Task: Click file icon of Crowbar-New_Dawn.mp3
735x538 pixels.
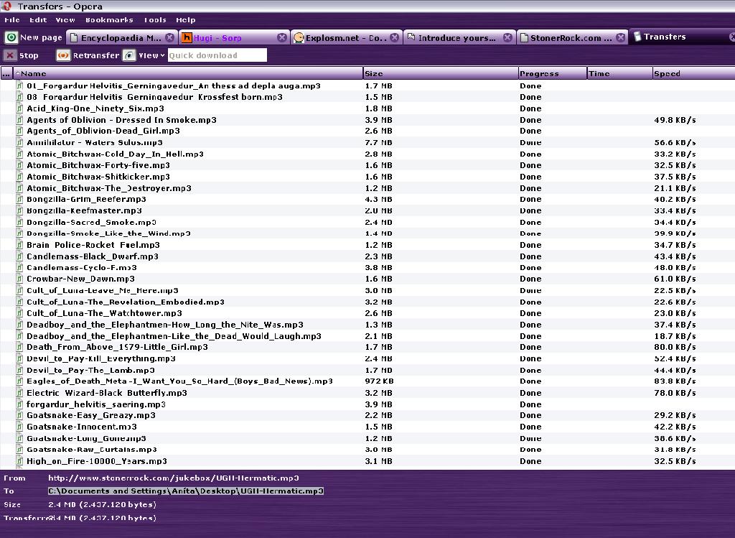Action: coord(19,279)
